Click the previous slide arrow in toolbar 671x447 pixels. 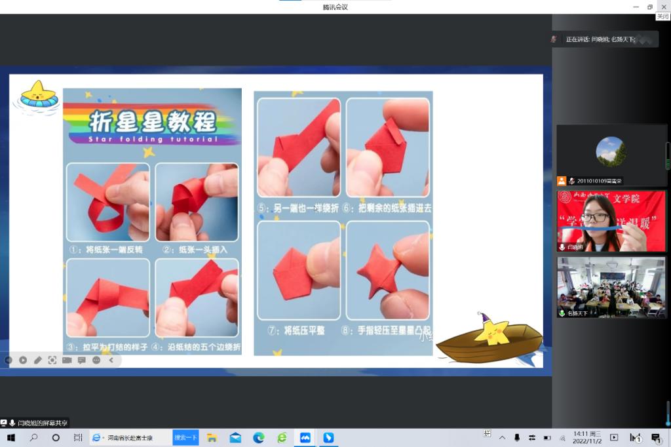9,360
